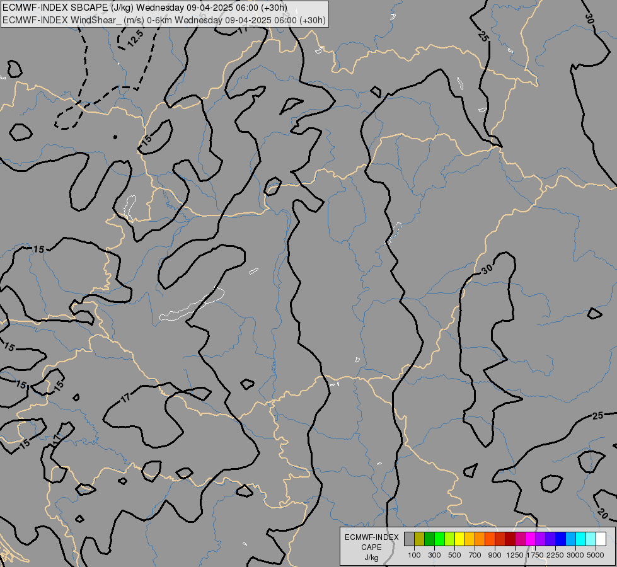Click the J/kg unit in legend
Image resolution: width=617 pixels, height=567 pixels.
pyautogui.click(x=371, y=558)
